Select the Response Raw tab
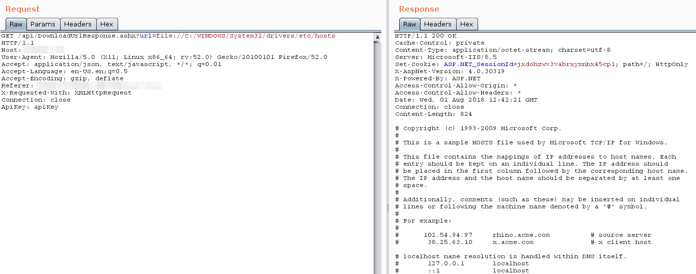The height and width of the screenshot is (274, 696). [x=410, y=24]
